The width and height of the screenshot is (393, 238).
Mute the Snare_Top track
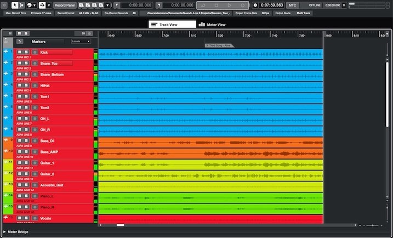(20, 63)
